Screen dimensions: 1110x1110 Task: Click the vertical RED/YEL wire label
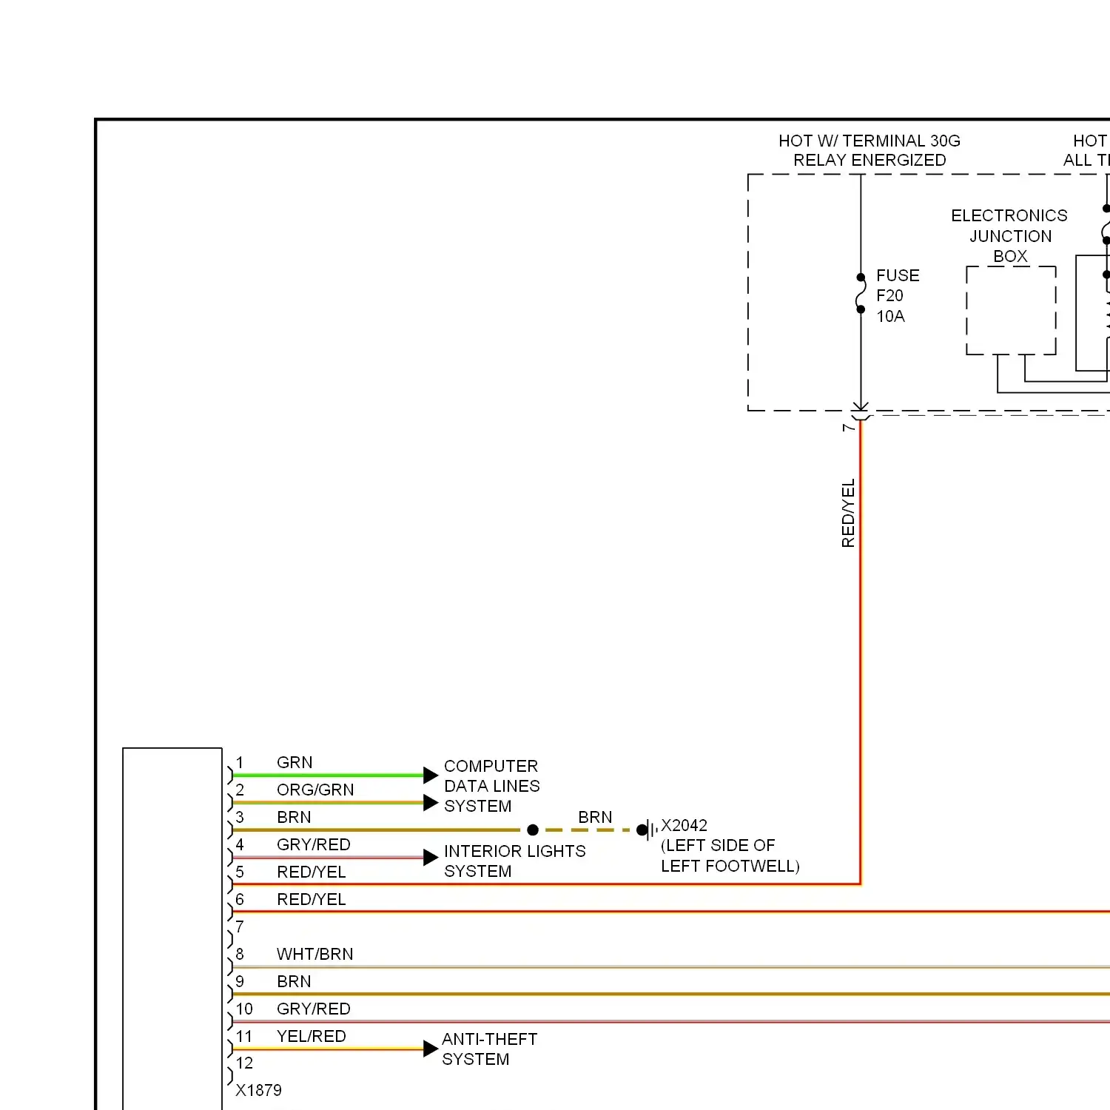848,513
